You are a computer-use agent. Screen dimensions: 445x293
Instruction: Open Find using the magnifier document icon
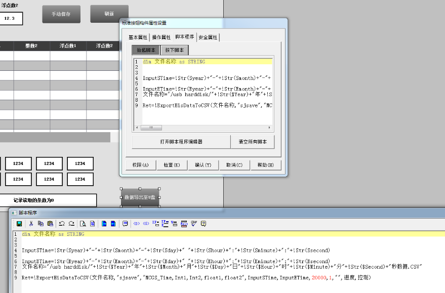point(83,224)
